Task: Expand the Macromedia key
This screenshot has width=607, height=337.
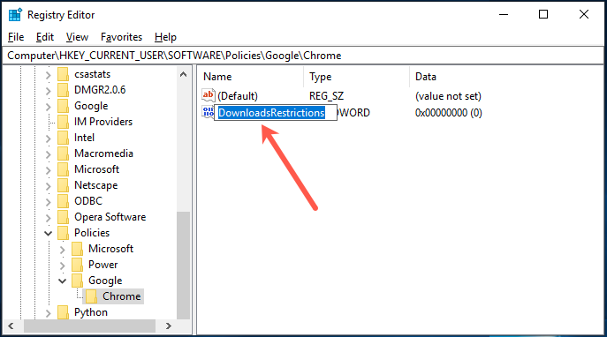Action: (x=48, y=154)
